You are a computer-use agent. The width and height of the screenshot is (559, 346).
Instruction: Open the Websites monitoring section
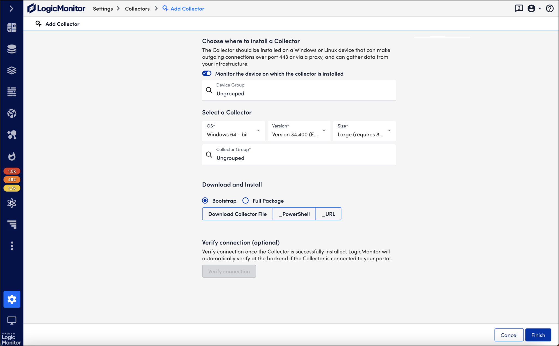click(x=12, y=113)
